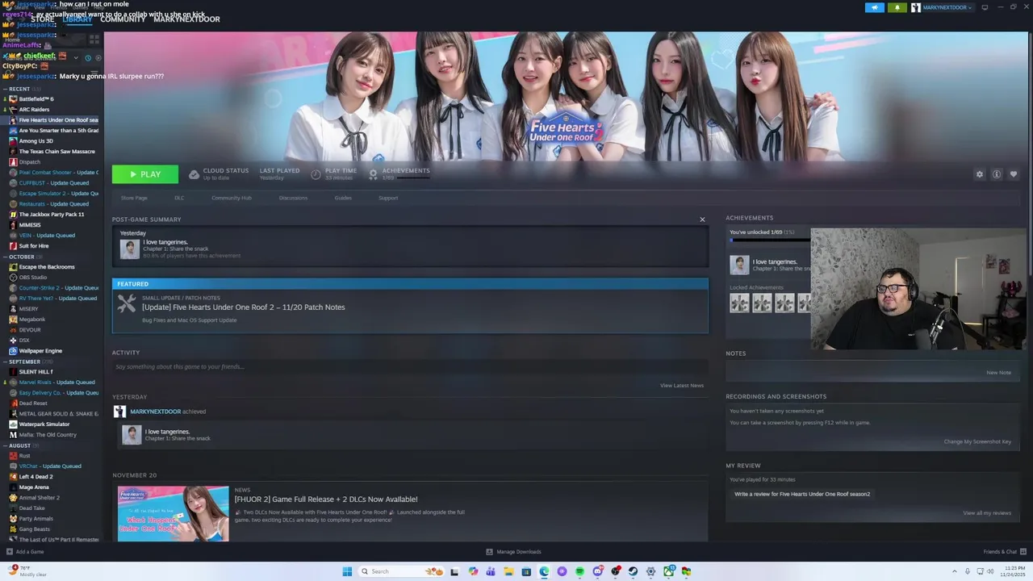Image resolution: width=1033 pixels, height=581 pixels.
Task: Open game info icon
Action: (997, 174)
